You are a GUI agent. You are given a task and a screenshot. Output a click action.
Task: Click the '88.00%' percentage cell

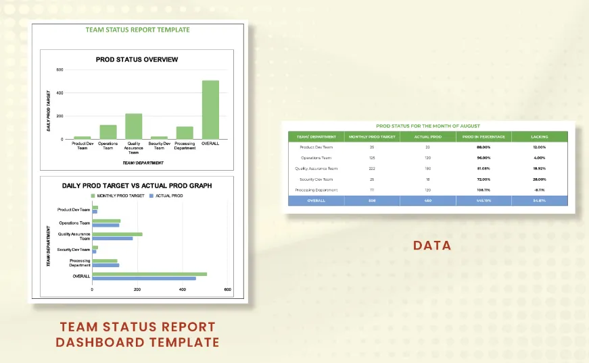pyautogui.click(x=484, y=147)
